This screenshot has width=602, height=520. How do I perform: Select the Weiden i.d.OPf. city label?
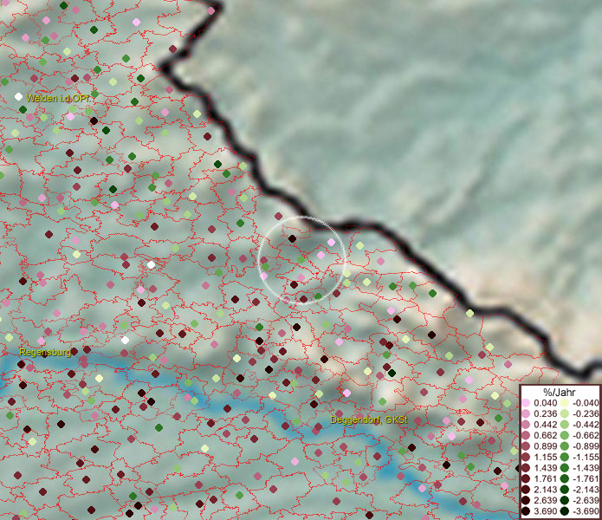[x=58, y=99]
